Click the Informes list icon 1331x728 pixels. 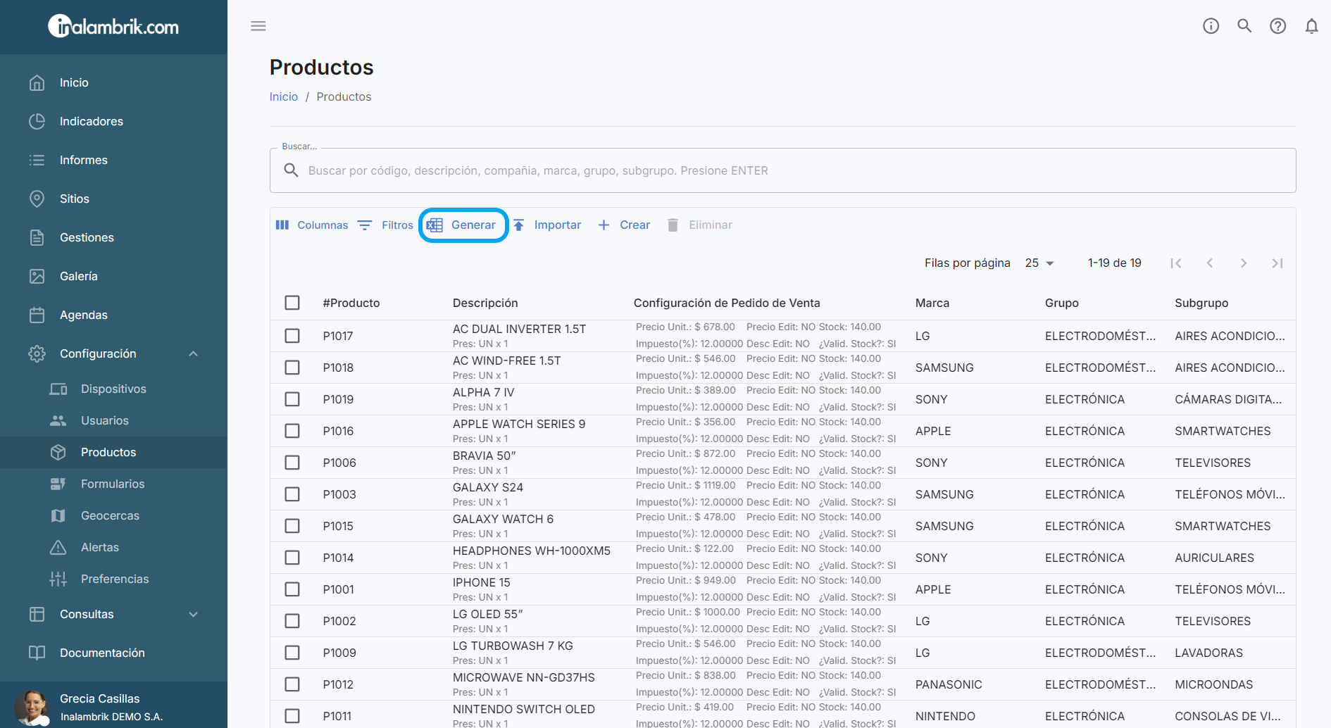37,160
